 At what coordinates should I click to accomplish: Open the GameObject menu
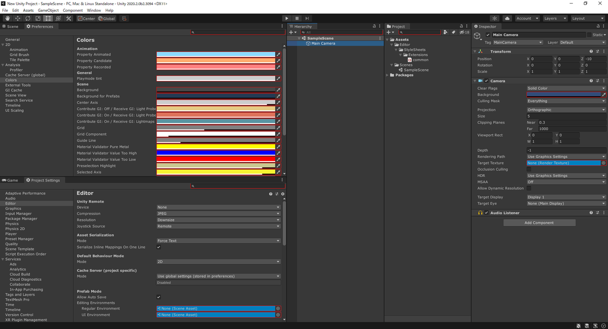point(48,10)
